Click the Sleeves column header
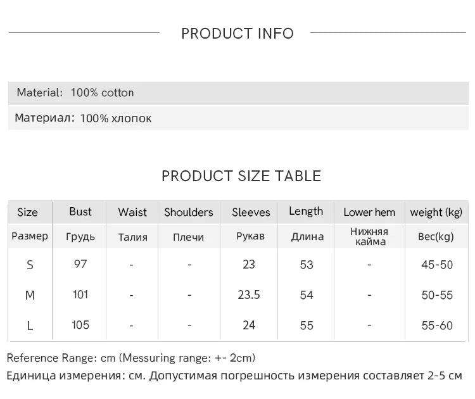This screenshot has height=399, width=475. click(x=251, y=212)
